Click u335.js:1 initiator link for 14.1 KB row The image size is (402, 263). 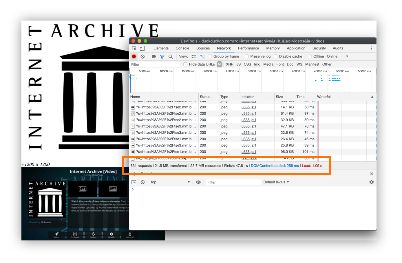[249, 107]
